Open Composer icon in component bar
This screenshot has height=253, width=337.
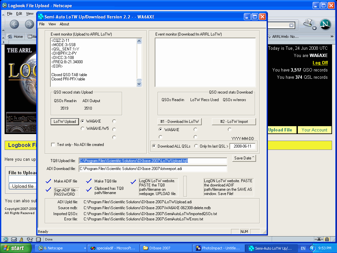coord(30,239)
